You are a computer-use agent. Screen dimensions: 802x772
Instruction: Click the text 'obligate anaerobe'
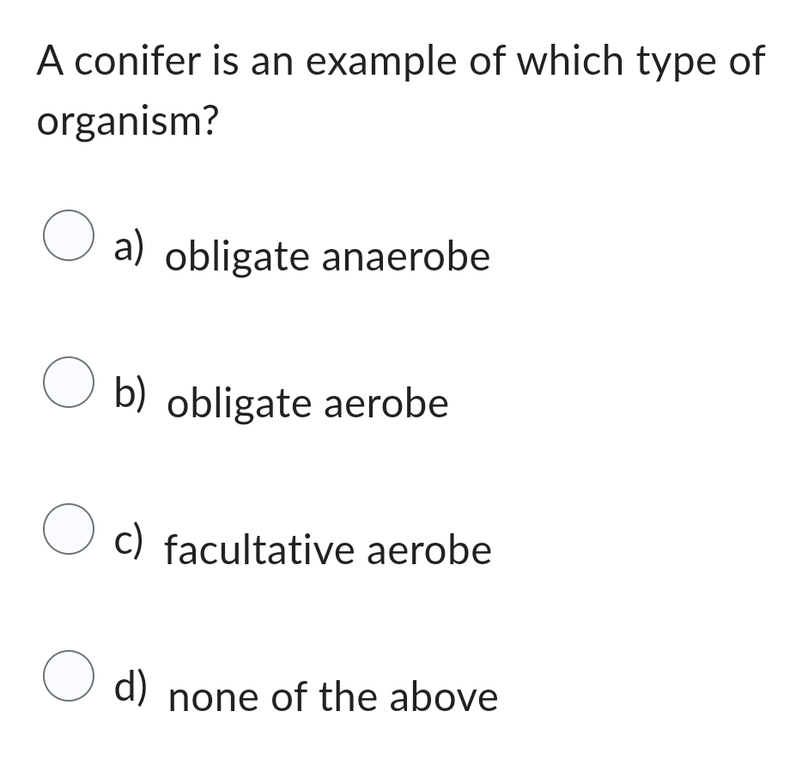coord(329,256)
